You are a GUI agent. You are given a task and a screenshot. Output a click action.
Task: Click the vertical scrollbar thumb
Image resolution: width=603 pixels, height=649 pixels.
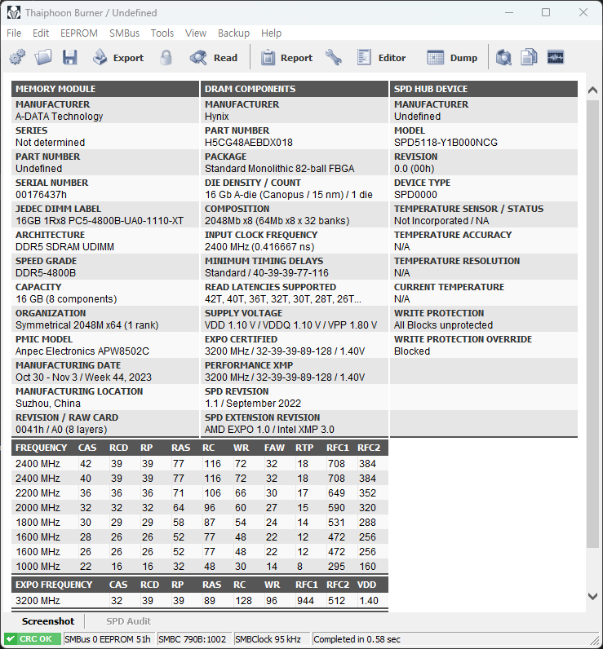[x=592, y=324]
